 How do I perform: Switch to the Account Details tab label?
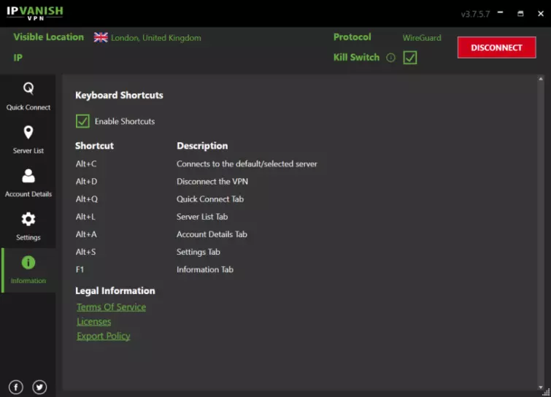pos(28,194)
